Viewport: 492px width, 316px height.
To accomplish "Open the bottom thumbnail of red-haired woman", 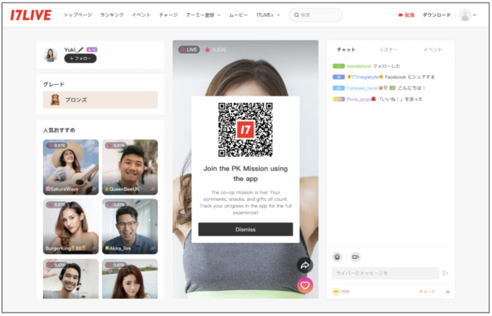I will coord(130,279).
